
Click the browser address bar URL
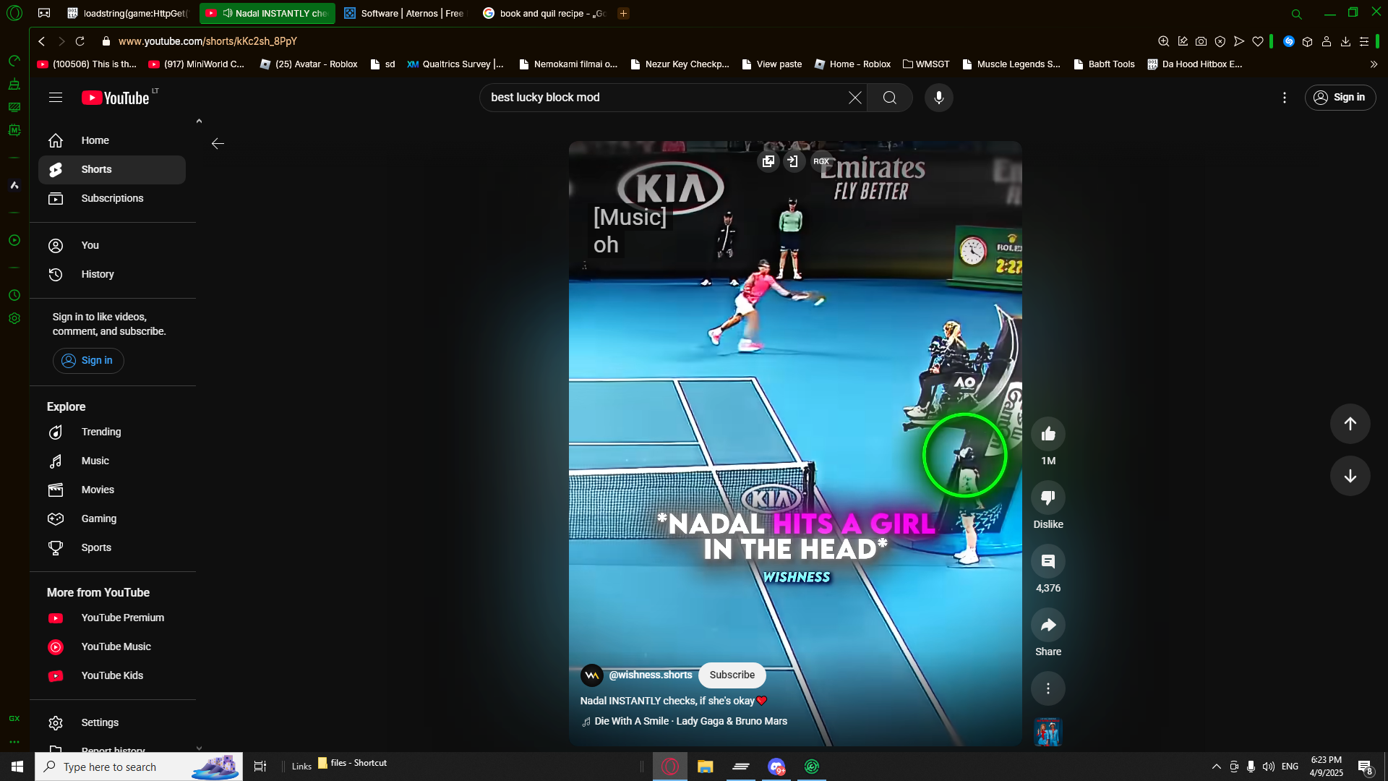click(207, 41)
